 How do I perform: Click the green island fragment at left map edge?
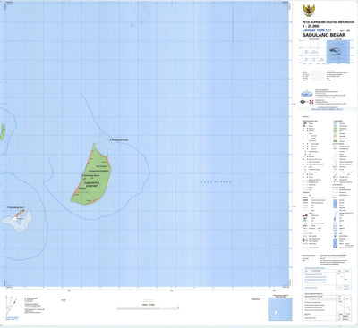3,132
